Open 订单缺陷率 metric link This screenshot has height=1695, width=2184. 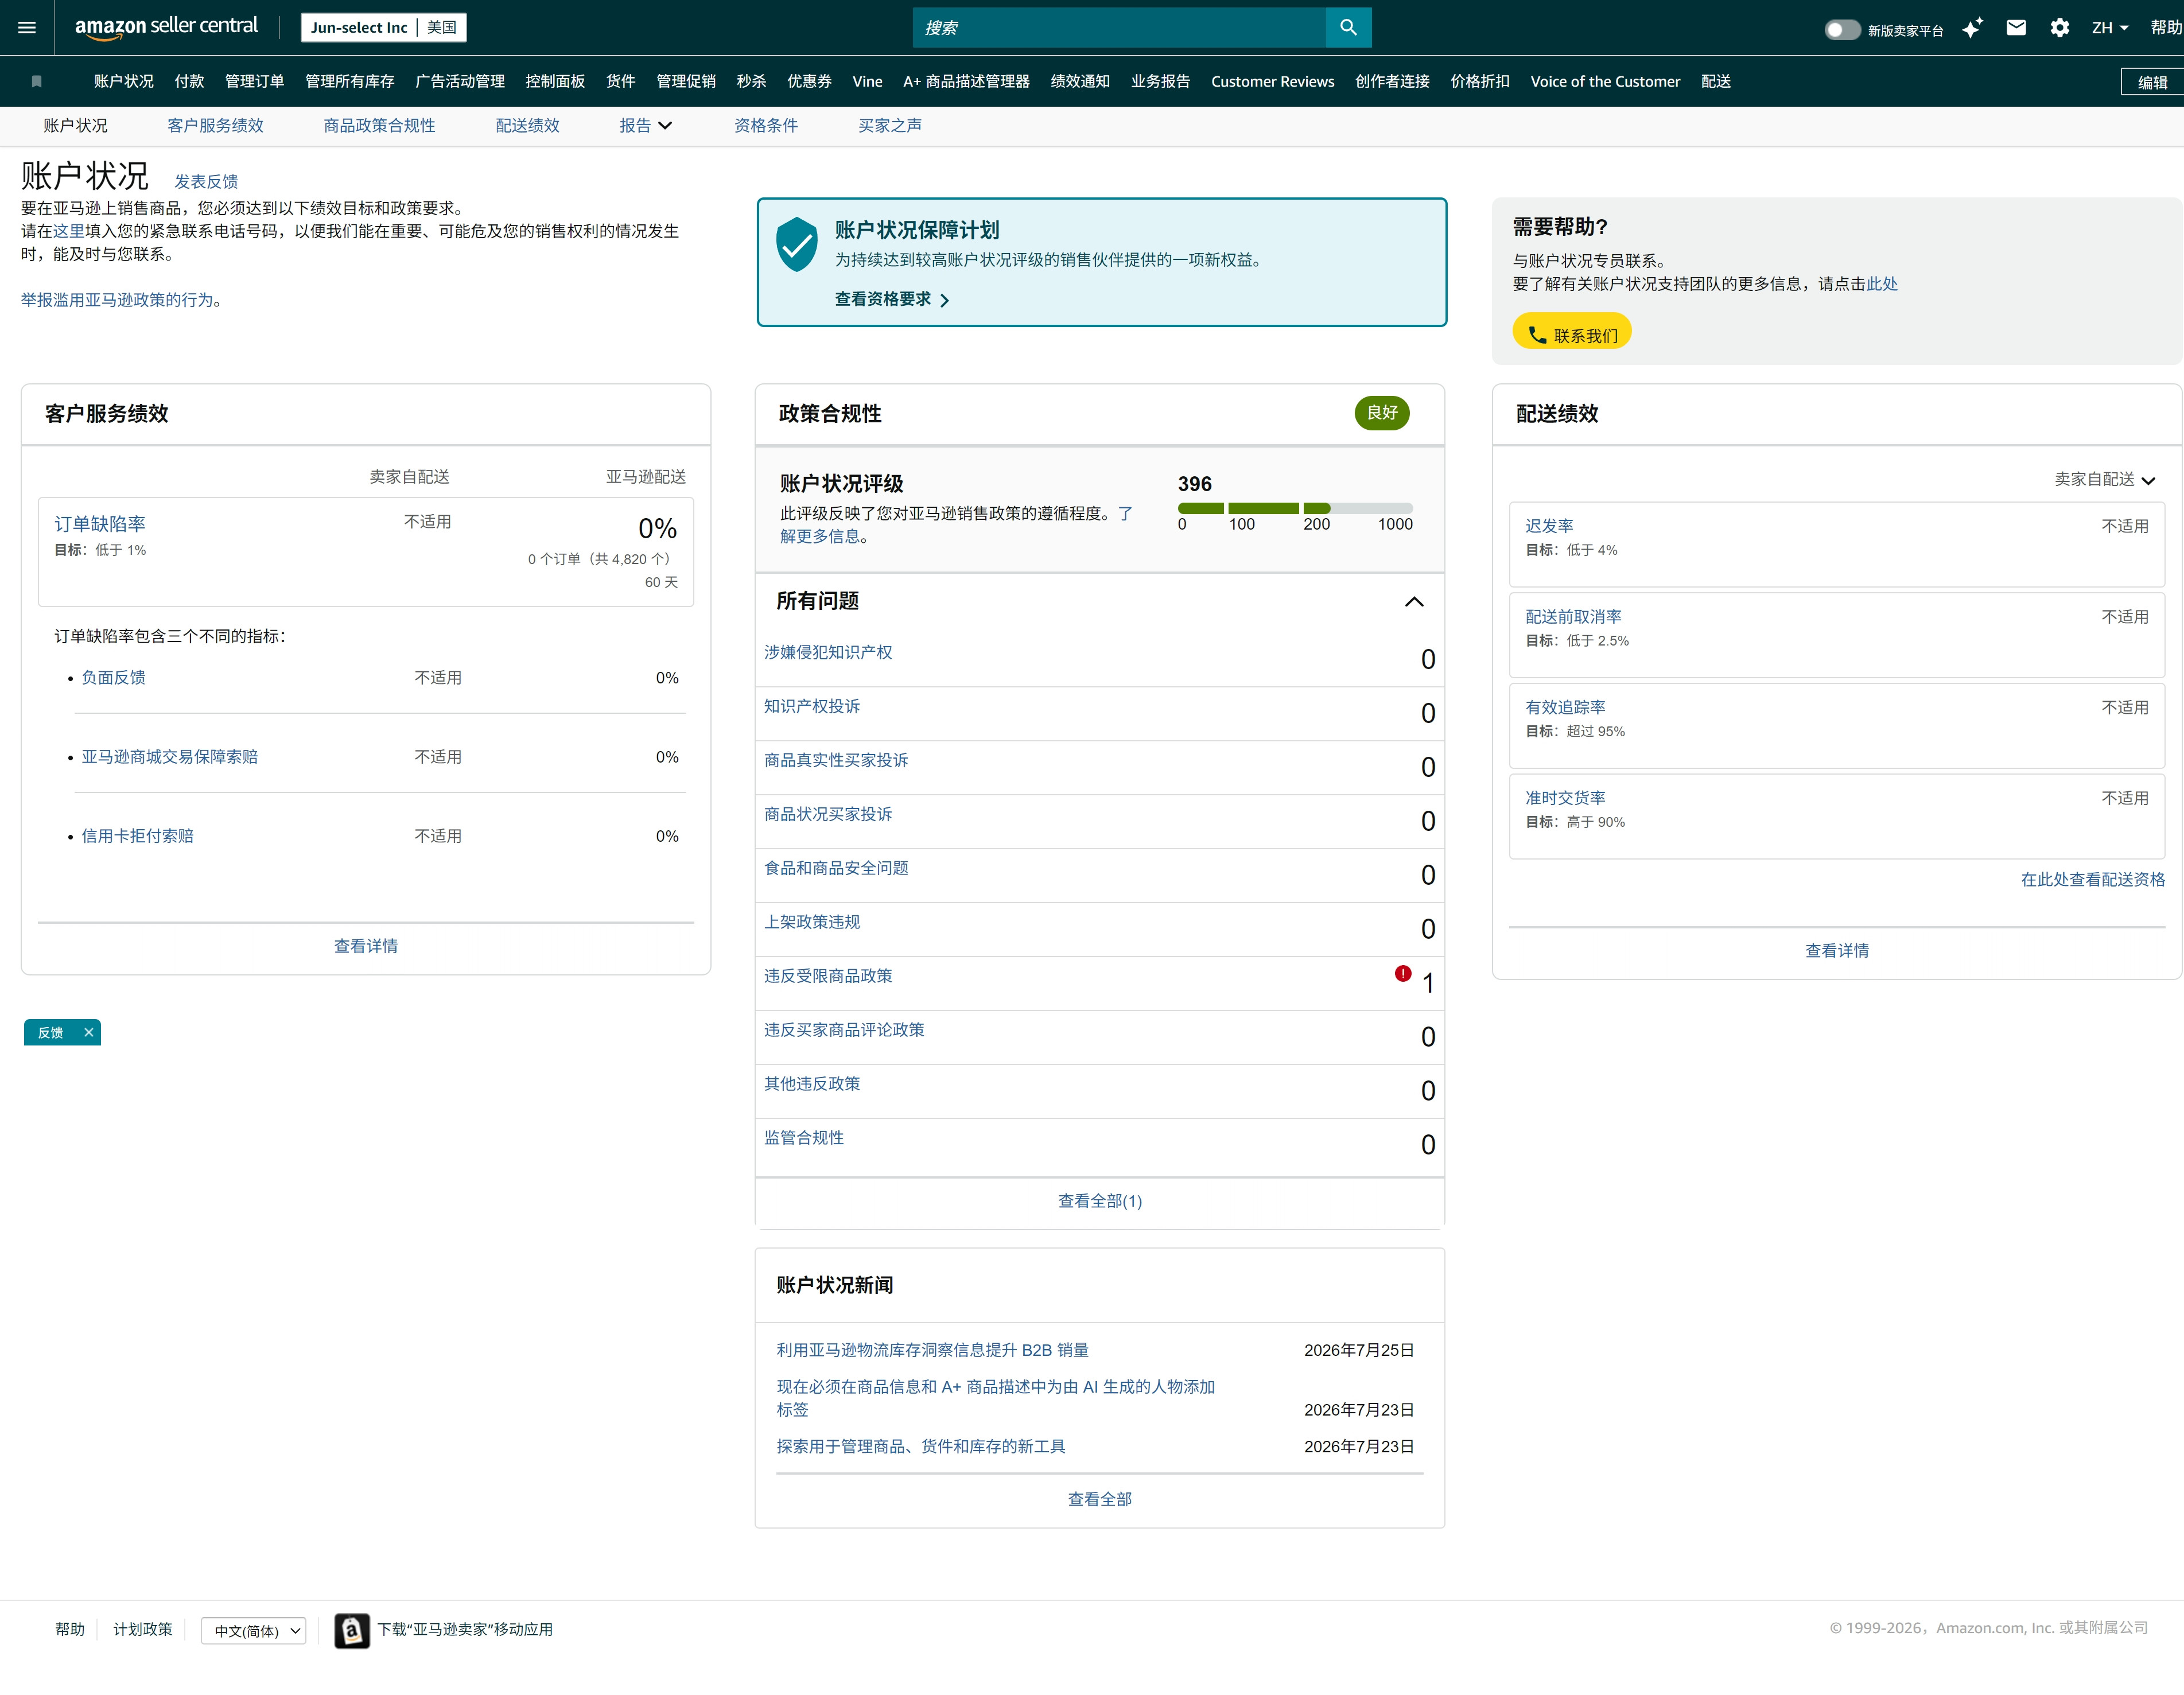(100, 524)
